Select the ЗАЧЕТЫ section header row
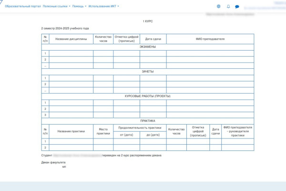The height and width of the screenshot is (191, 286). 148,72
